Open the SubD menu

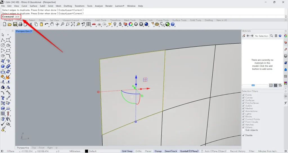[x=42, y=6]
